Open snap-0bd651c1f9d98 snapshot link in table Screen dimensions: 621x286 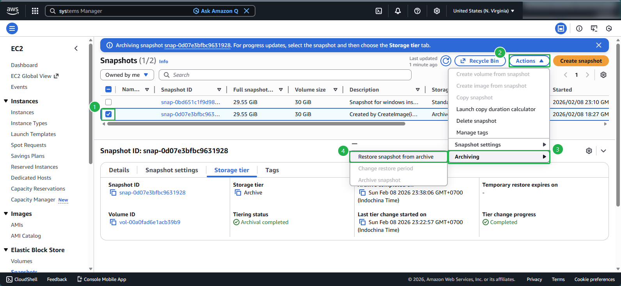tap(190, 102)
